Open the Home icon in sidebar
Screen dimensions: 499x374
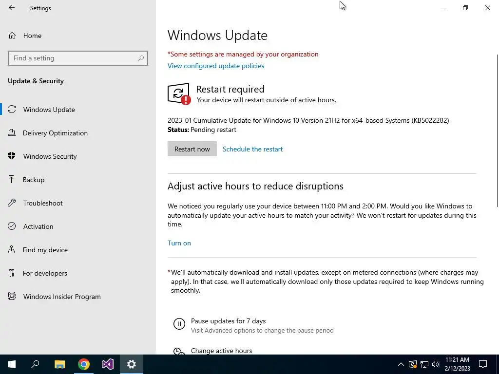12,35
